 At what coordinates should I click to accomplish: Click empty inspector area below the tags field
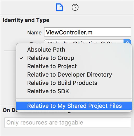pyautogui.click(x=67, y=132)
